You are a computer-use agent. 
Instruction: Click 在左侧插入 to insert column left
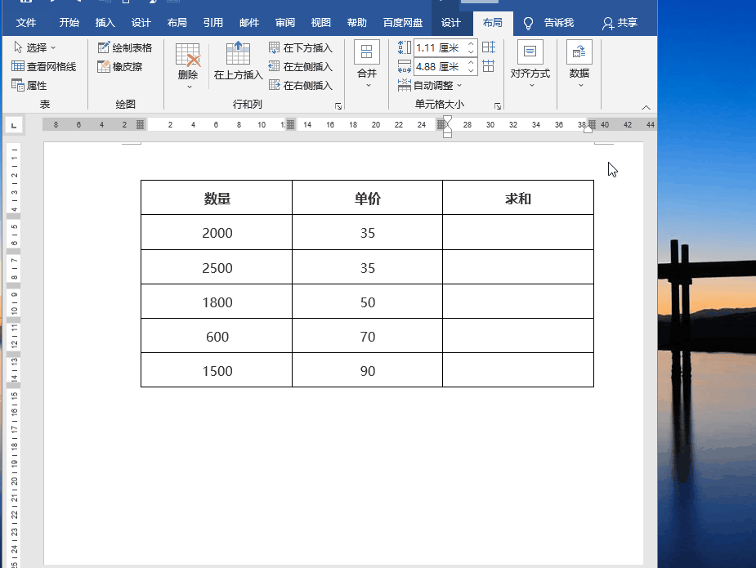click(301, 66)
